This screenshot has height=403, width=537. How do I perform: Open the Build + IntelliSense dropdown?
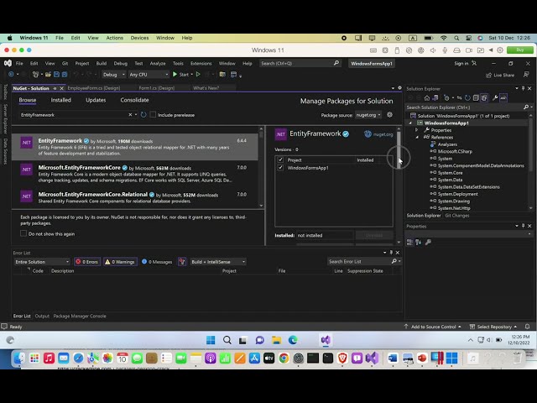pos(218,262)
